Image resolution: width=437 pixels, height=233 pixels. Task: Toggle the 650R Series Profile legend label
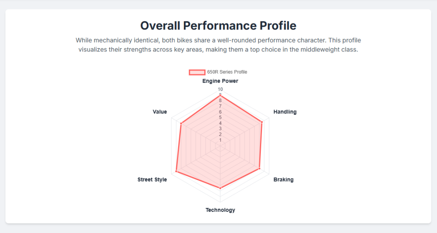(x=227, y=72)
